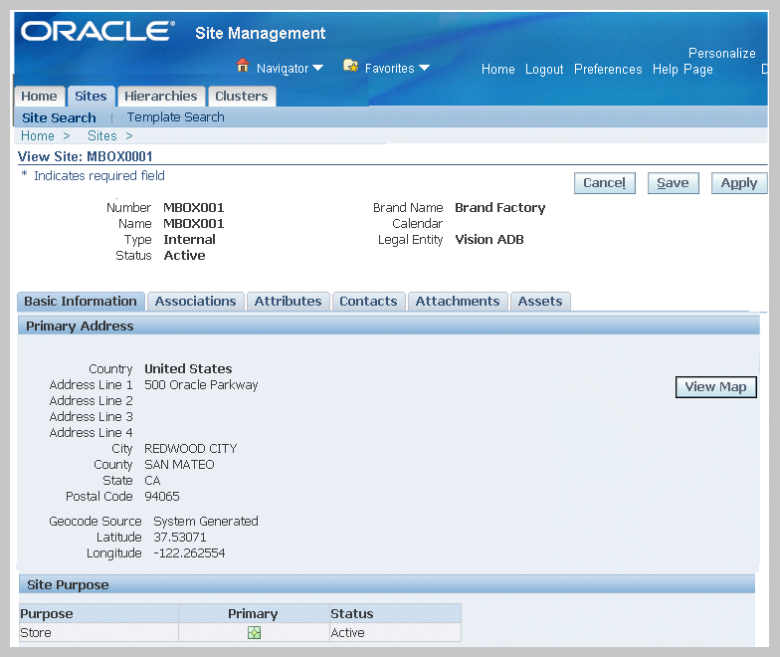Click the Vision ADB legal entity value
Image resolution: width=780 pixels, height=657 pixels.
click(x=489, y=239)
